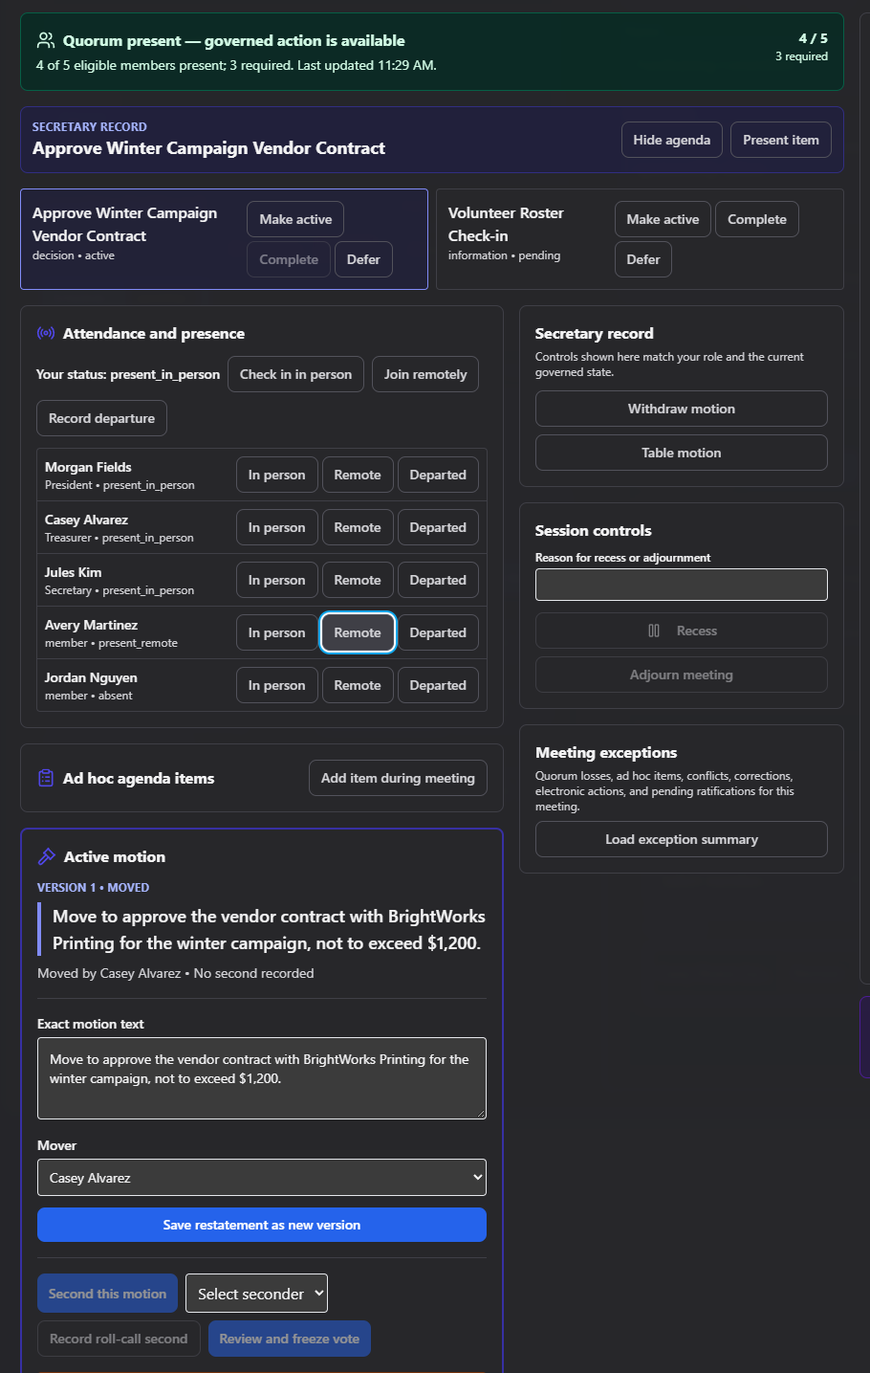Complete the Volunteer Roster Check-in item
This screenshot has height=1373, width=870.
coord(757,219)
